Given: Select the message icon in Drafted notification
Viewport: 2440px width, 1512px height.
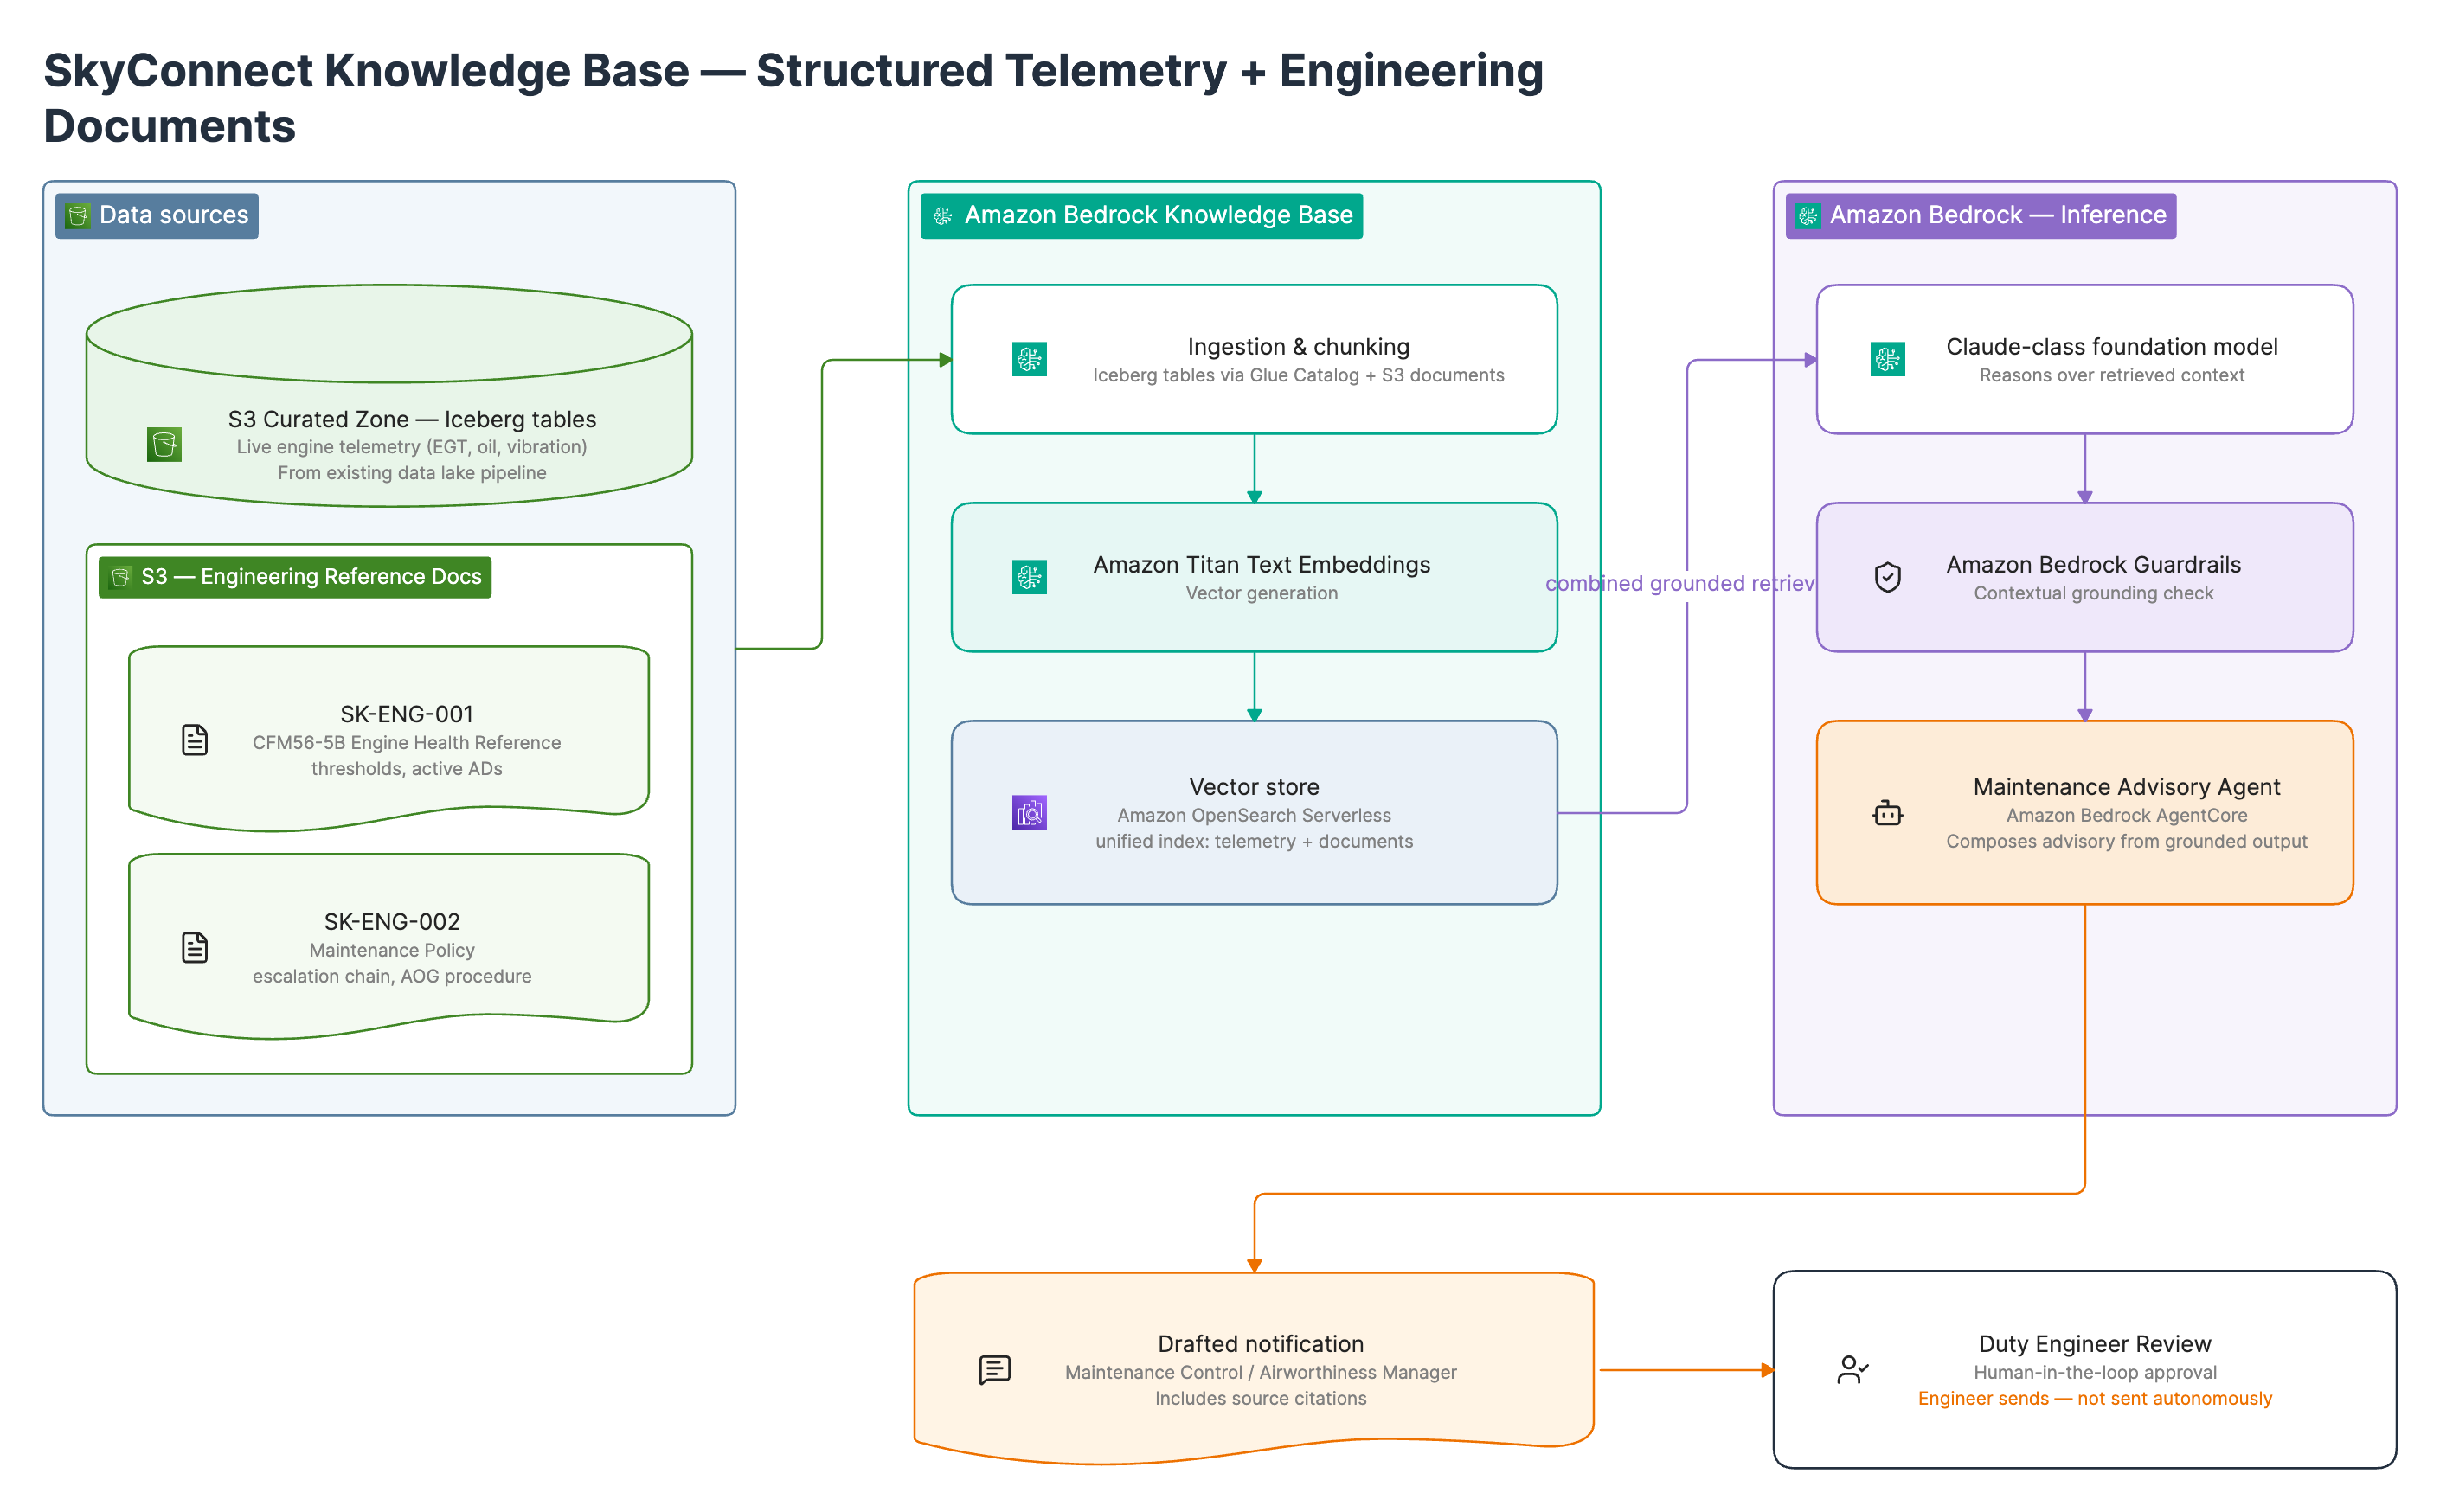Looking at the screenshot, I should (995, 1370).
